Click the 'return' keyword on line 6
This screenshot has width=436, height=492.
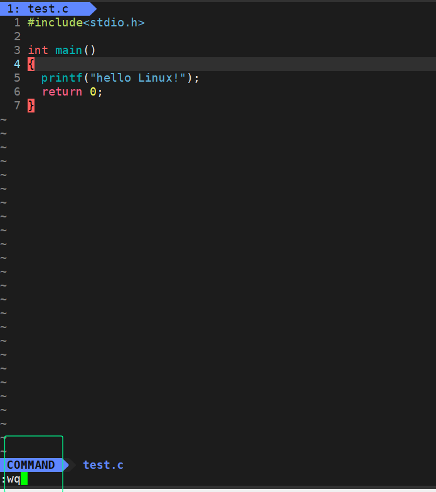point(62,92)
